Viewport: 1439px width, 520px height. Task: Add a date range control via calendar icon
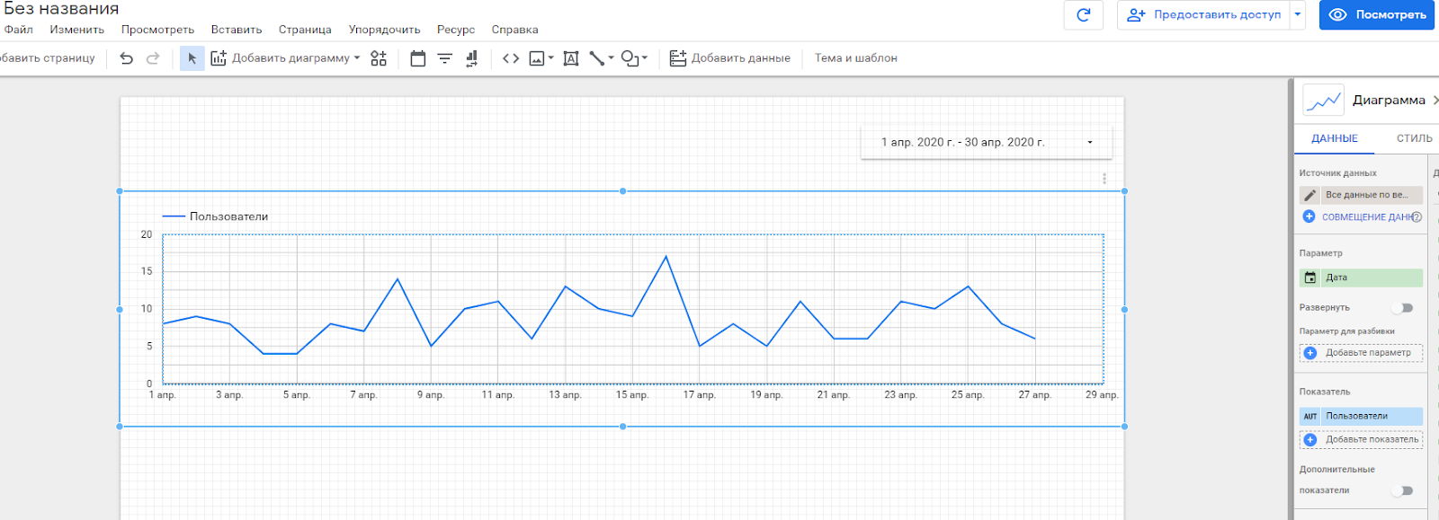(417, 58)
